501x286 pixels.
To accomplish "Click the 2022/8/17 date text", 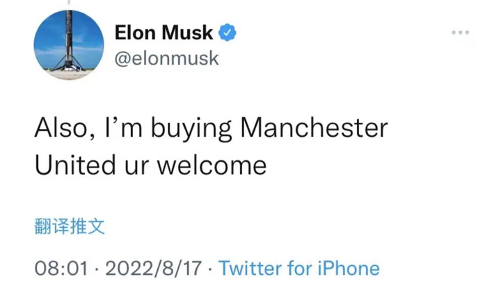I will (x=153, y=268).
